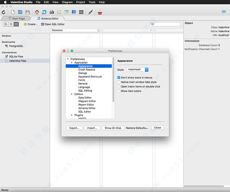This screenshot has width=230, height=192.
Task: Switch to the Start Page tab
Action: [16, 18]
